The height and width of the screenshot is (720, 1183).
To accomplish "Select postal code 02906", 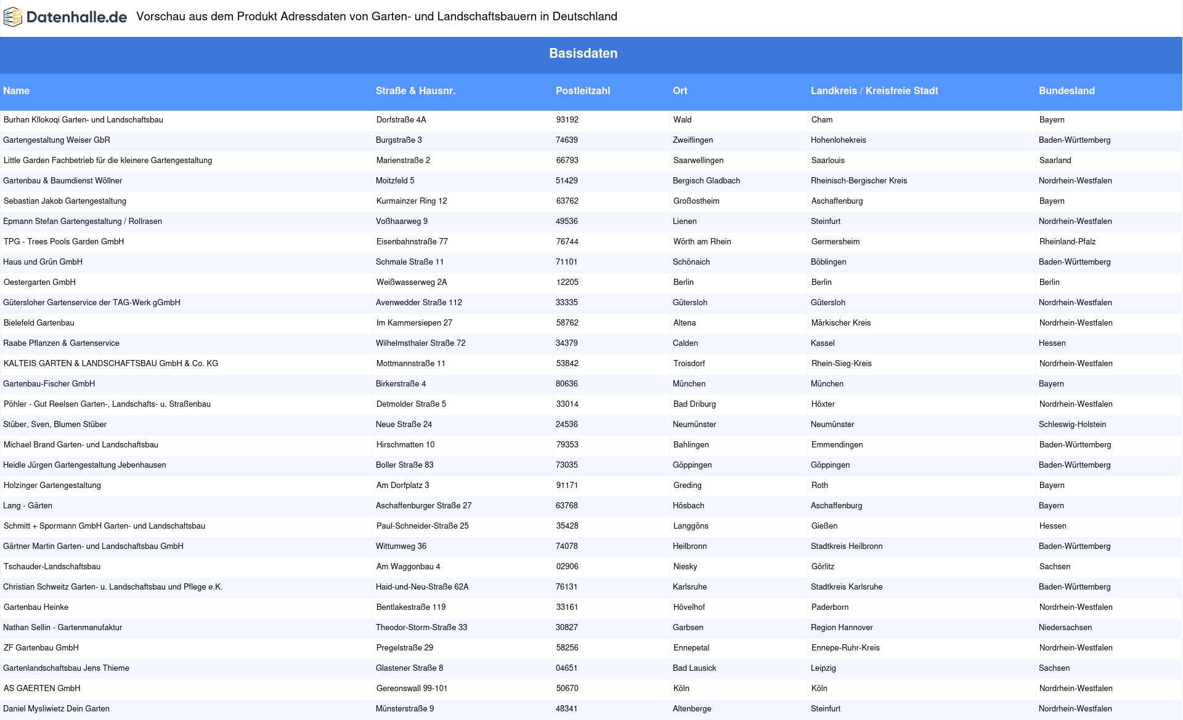I will (567, 567).
